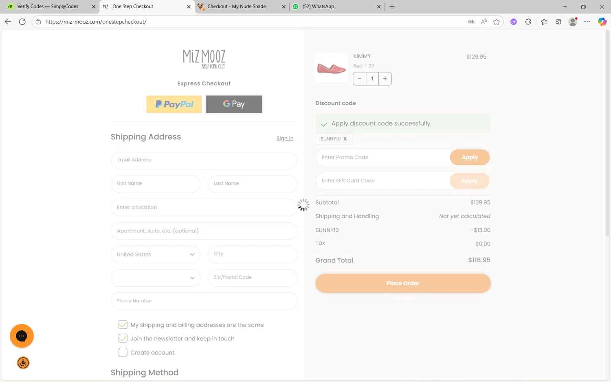Open the favorites list icon
This screenshot has height=382, width=611.
pyautogui.click(x=544, y=22)
